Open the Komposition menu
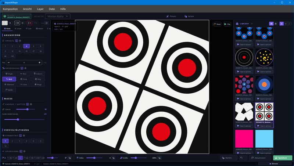Screen dimensions: 294x166 pos(10,9)
